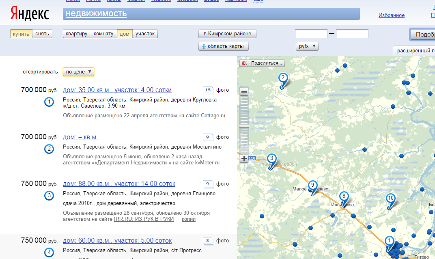Screen dimensions: 435x259
Task: Open 9 photos icon of Москвитино listing
Action: [x=208, y=137]
